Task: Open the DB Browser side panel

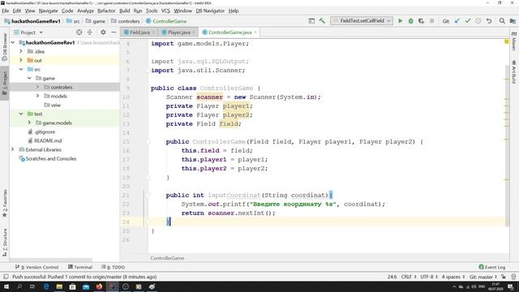Action: click(5, 46)
